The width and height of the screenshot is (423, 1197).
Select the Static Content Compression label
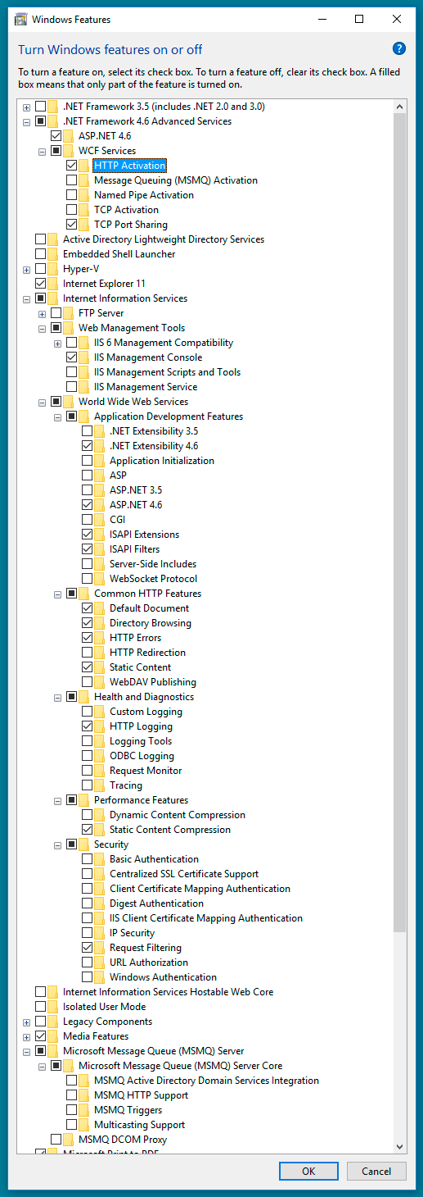170,830
